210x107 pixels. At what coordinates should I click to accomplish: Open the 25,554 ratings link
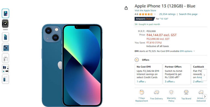pyautogui.click(x=167, y=14)
